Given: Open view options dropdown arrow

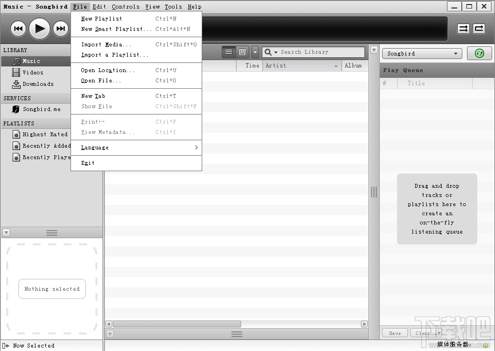Looking at the screenshot, I should coord(255,52).
